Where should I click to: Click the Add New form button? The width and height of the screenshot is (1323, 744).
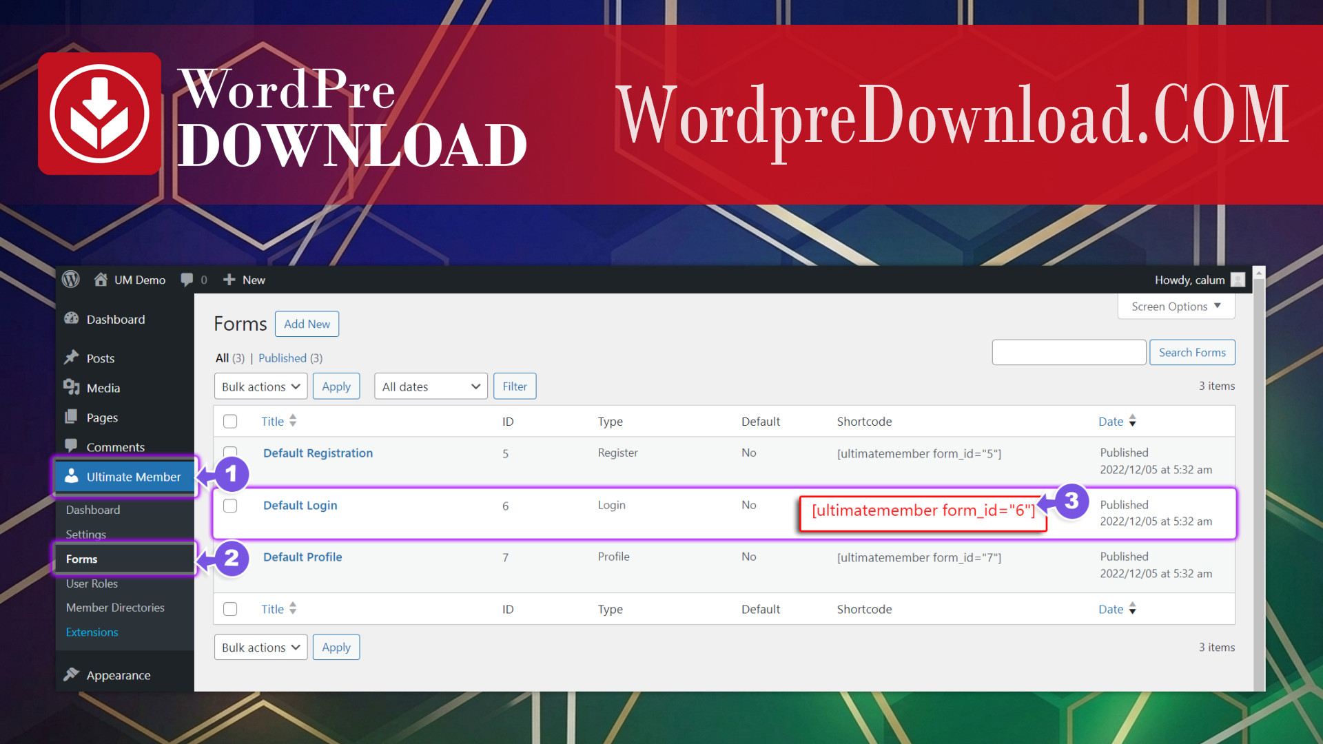[x=307, y=324]
